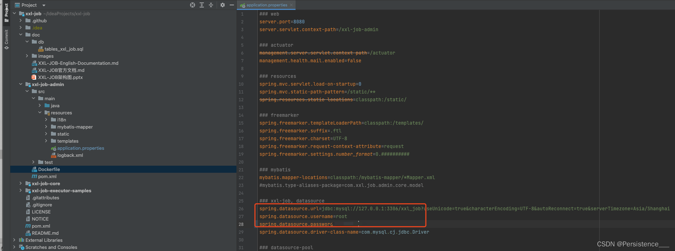
Task: Expand the java source folder
Action: 40,105
